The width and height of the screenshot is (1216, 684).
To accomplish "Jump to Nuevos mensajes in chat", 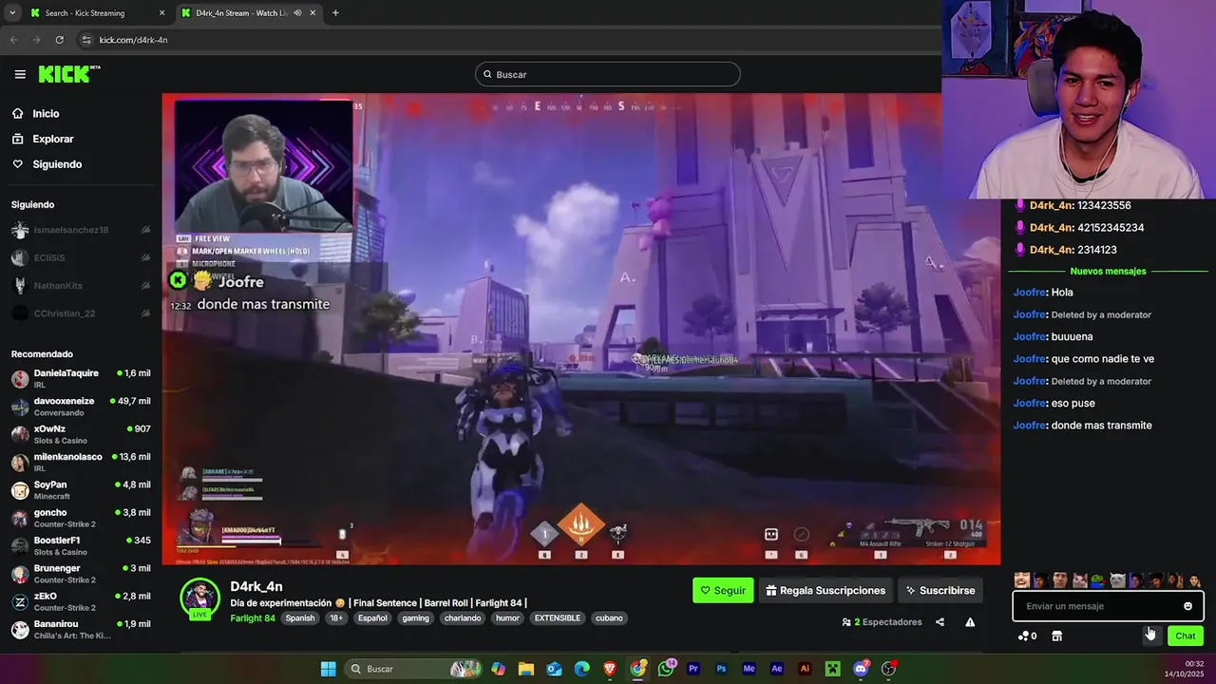I will tap(1108, 272).
